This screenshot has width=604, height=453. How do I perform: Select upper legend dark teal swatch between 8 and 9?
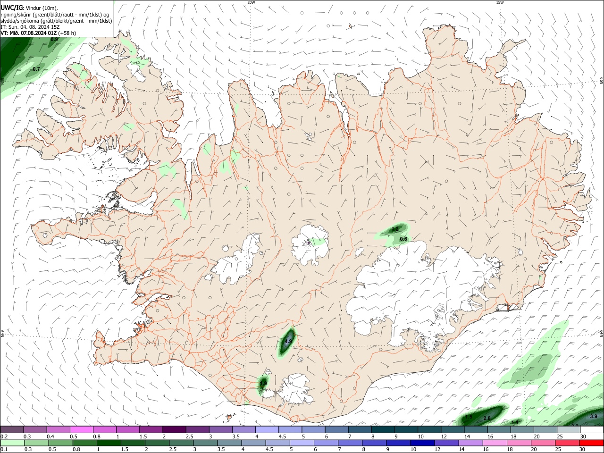[382, 430]
